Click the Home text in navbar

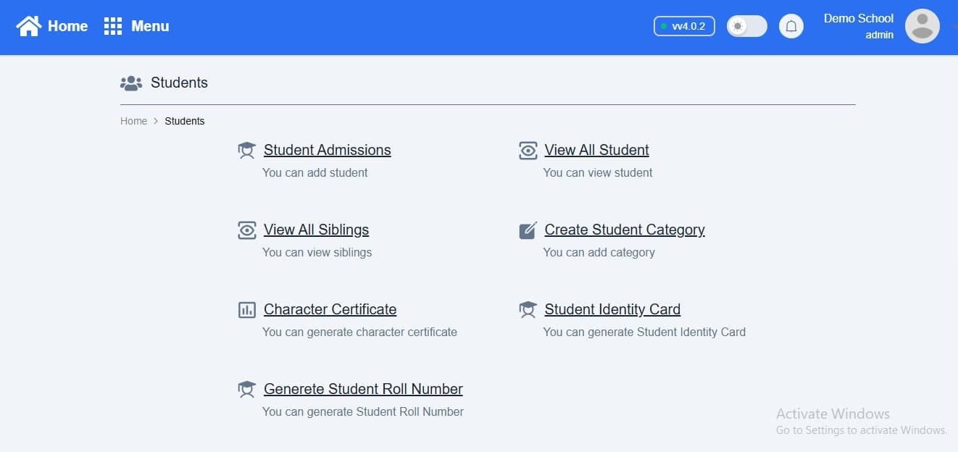pyautogui.click(x=67, y=26)
